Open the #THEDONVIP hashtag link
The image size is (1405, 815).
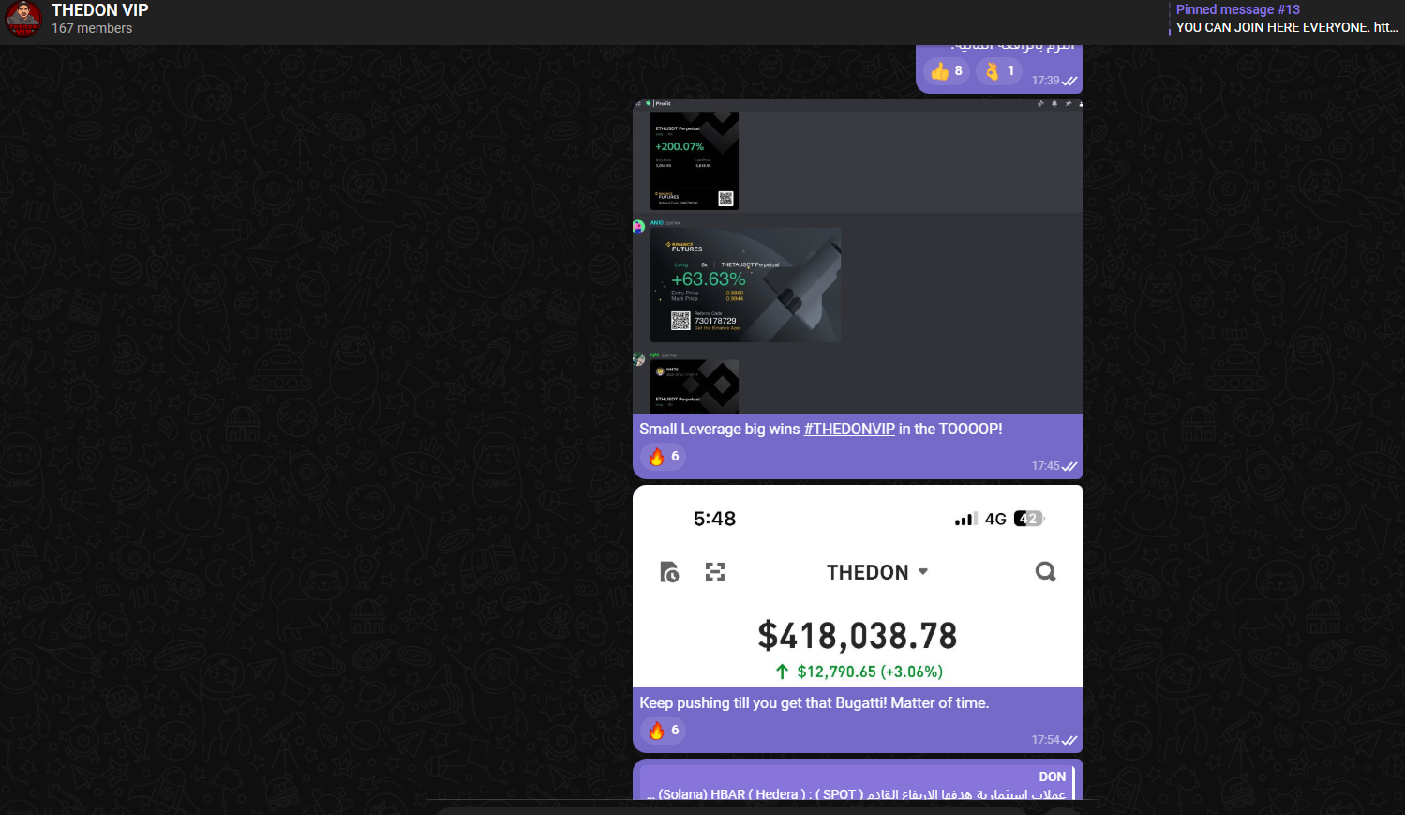coord(849,429)
